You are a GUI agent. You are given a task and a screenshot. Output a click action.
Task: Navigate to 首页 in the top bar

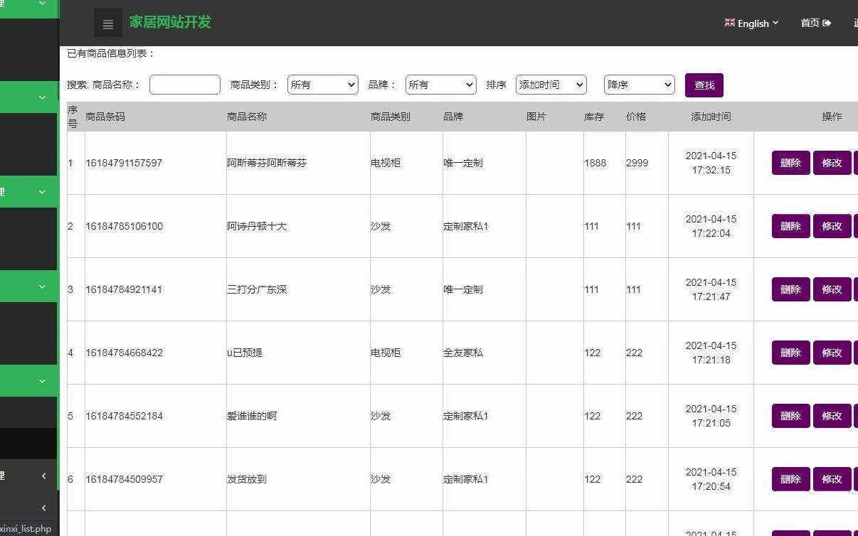[x=810, y=22]
